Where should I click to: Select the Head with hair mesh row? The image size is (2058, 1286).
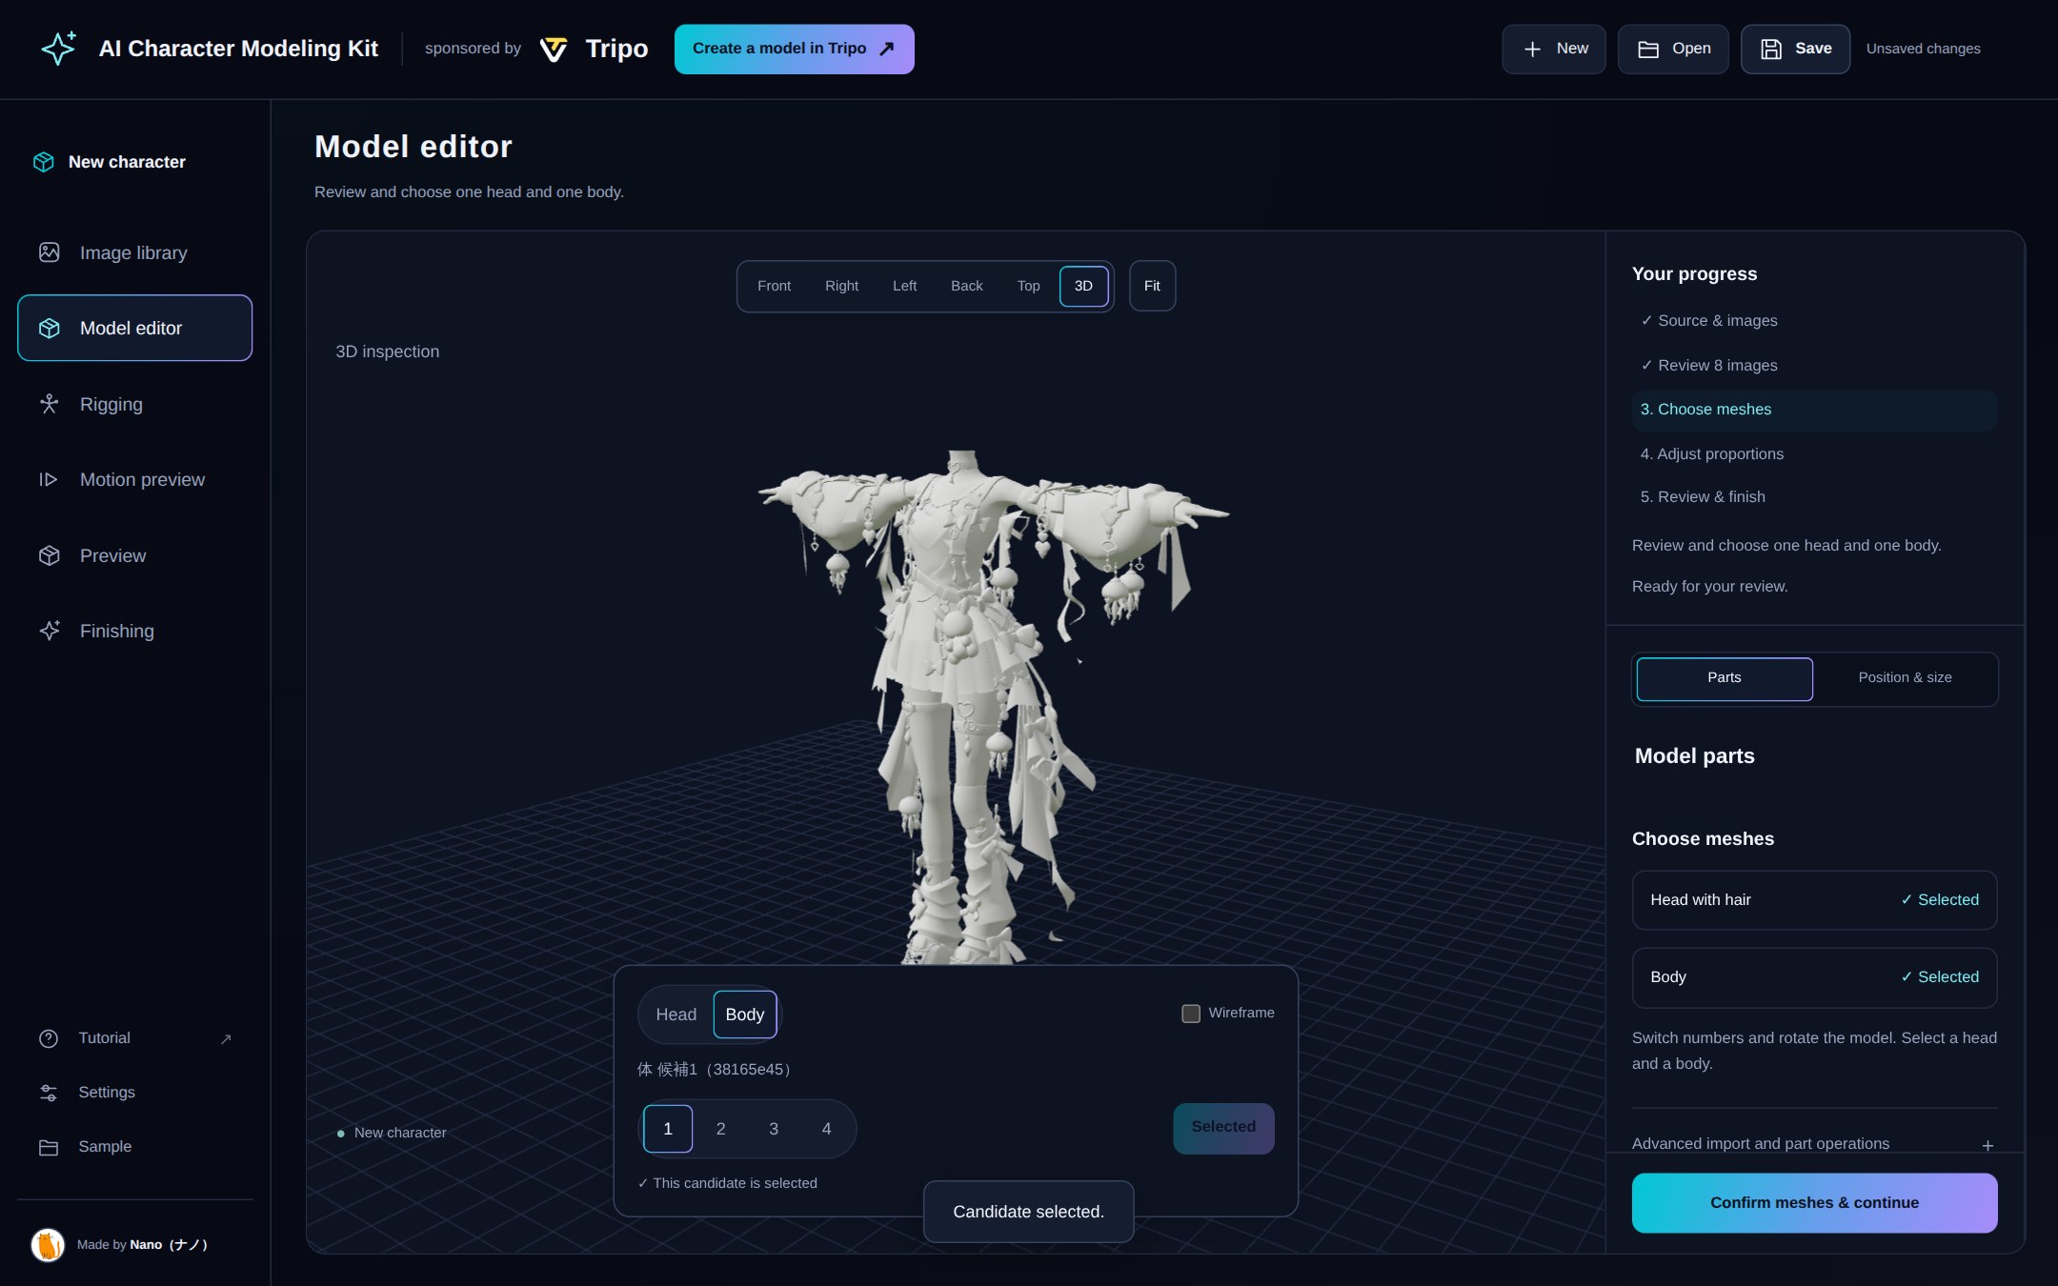pyautogui.click(x=1814, y=900)
